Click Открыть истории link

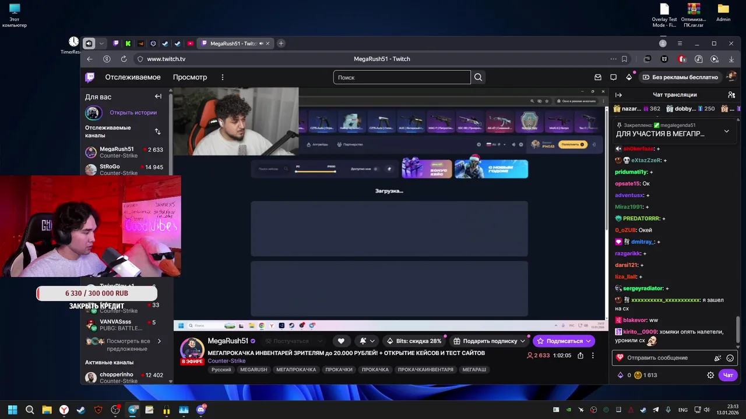tap(133, 113)
